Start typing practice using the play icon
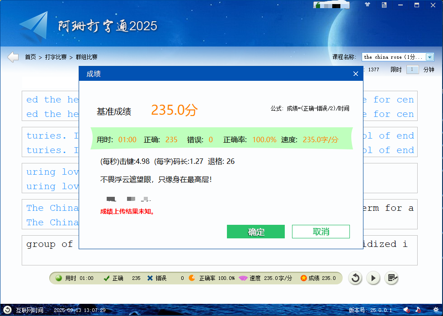Image resolution: width=443 pixels, height=316 pixels. [373, 278]
